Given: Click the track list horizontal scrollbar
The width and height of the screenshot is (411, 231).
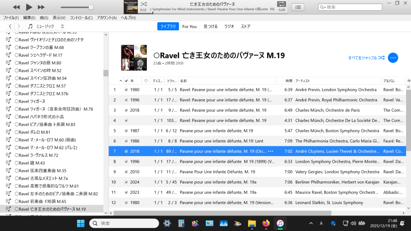Looking at the screenshot, I should click(223, 213).
